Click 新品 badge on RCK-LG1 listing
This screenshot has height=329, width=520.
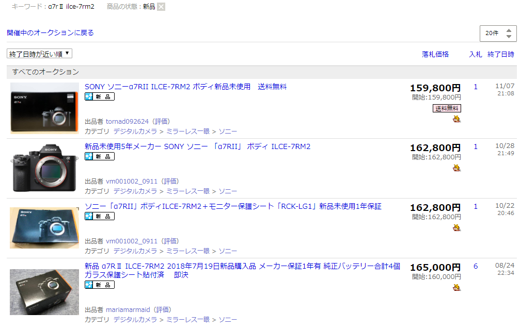point(100,217)
